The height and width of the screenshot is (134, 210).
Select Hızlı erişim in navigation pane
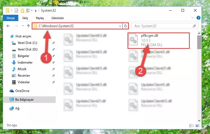pos(21,36)
